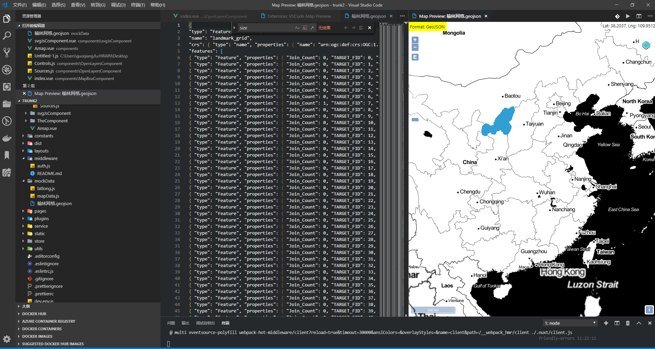Expand replace mode in find widget
This screenshot has height=349, width=655.
tap(234, 28)
